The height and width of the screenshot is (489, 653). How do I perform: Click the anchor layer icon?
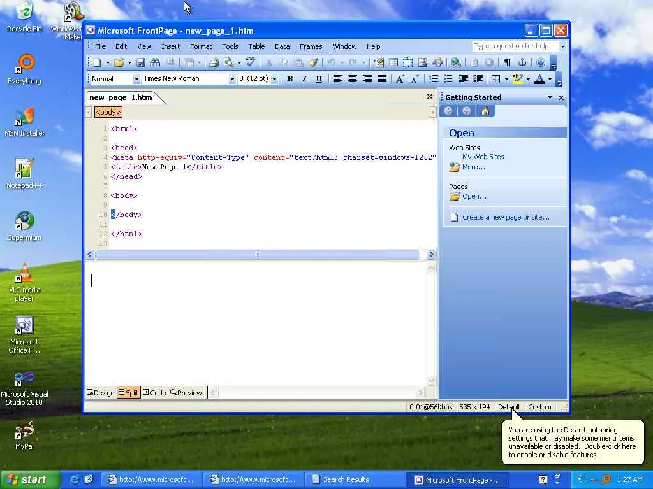(x=522, y=63)
